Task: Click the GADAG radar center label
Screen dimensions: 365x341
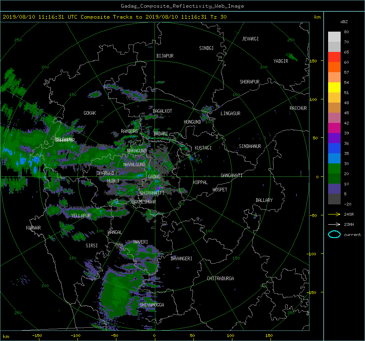Action: [x=154, y=177]
